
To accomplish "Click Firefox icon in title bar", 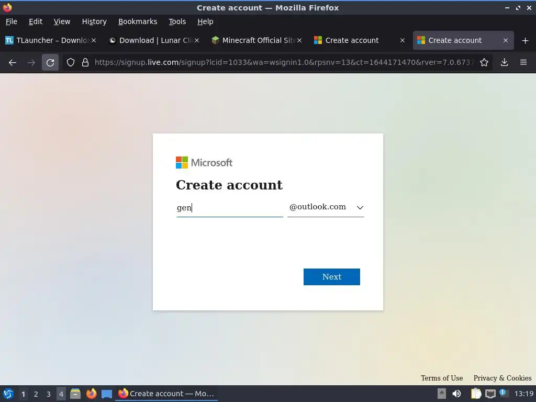I will pos(7,7).
